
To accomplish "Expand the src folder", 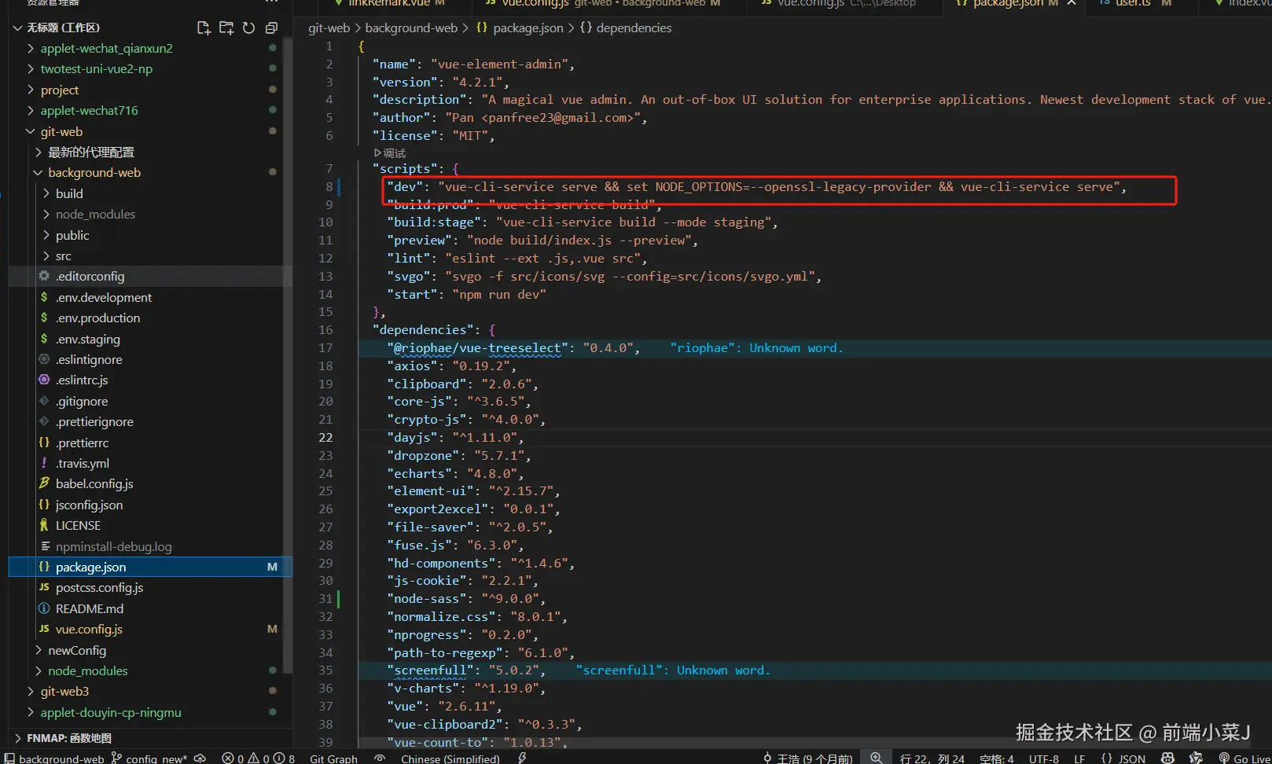I will [63, 256].
